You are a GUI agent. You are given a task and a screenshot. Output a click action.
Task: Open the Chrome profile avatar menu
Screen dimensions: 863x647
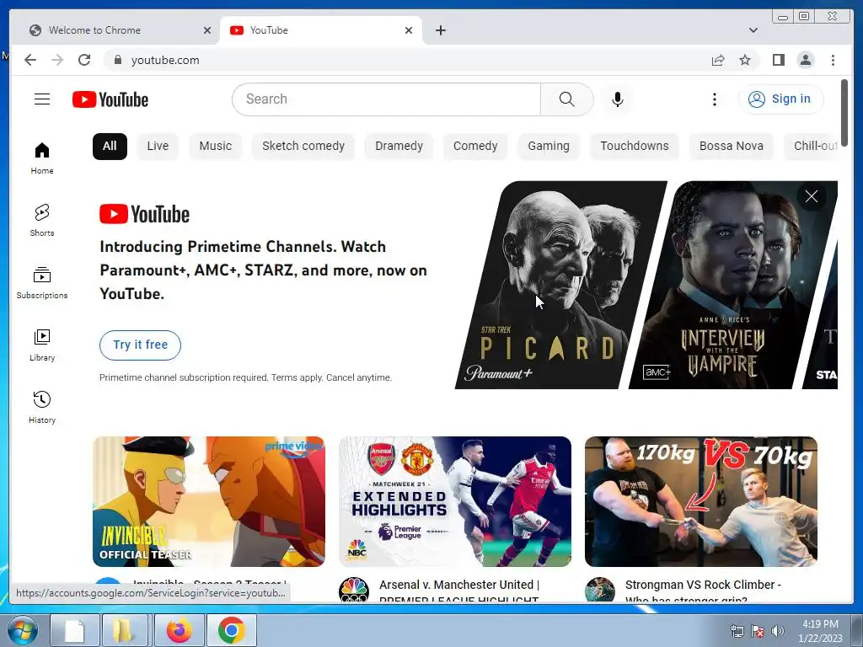[x=806, y=60]
